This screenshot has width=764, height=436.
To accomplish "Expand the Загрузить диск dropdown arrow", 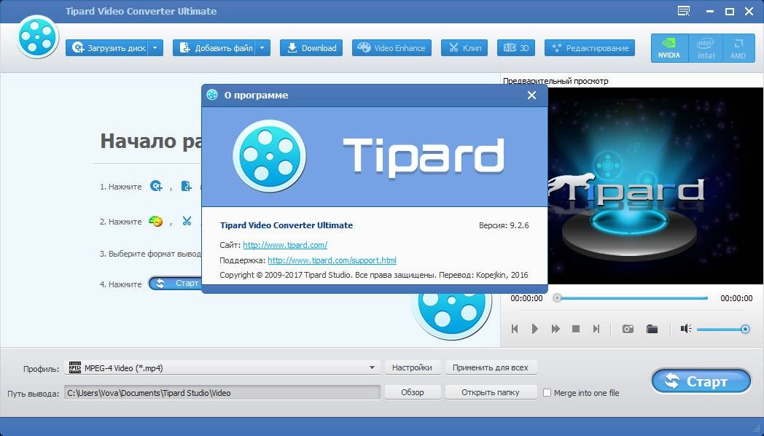I will click(155, 47).
